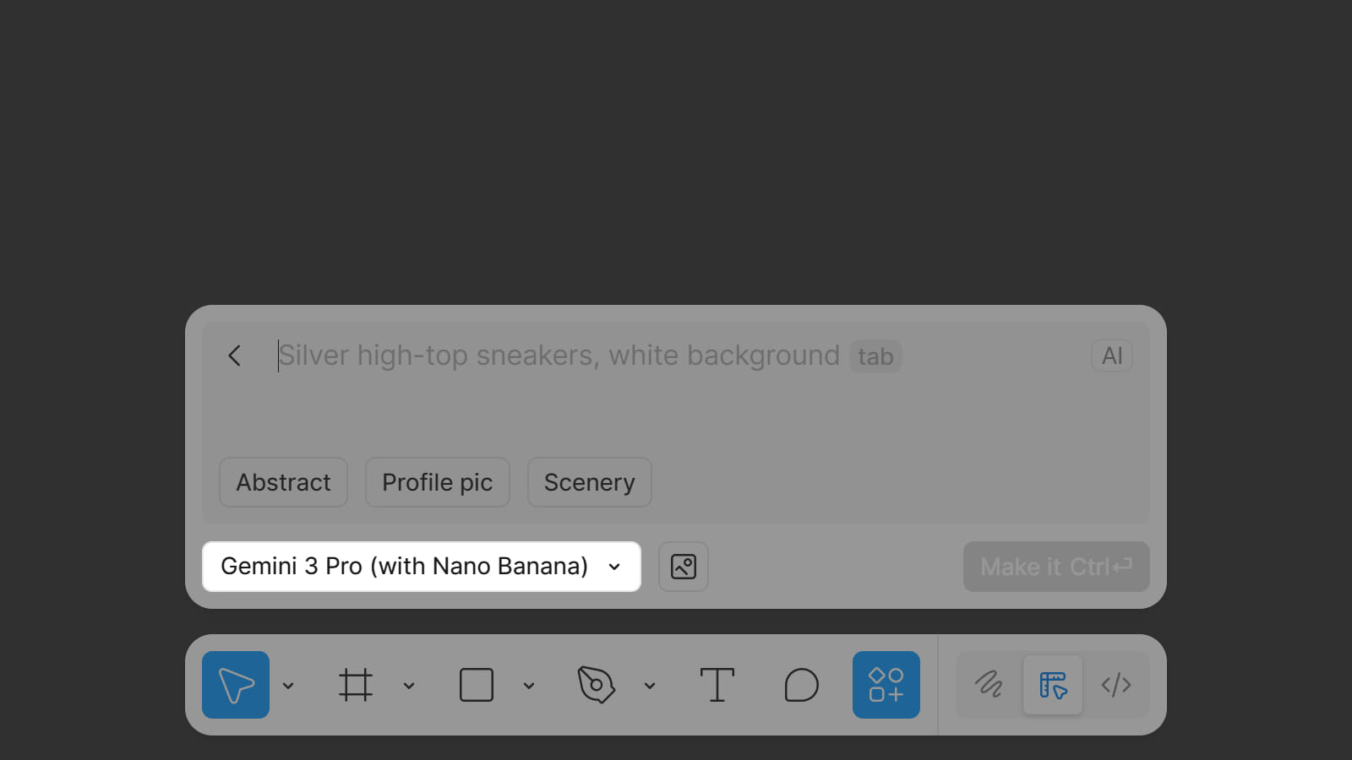Choose the Abstract prompt suggestion

[x=283, y=482]
